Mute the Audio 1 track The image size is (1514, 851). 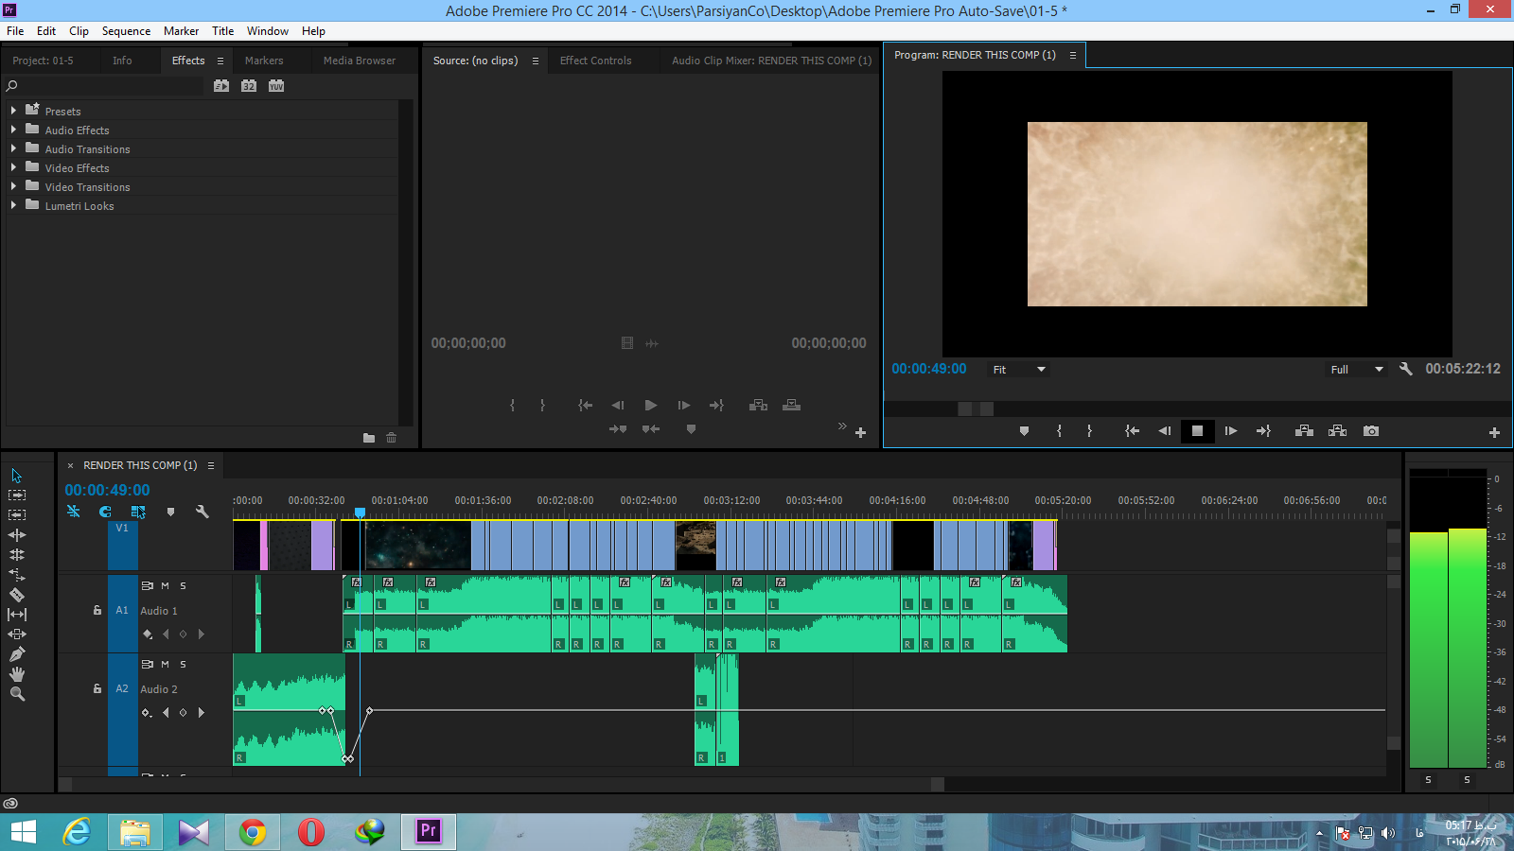coord(165,585)
